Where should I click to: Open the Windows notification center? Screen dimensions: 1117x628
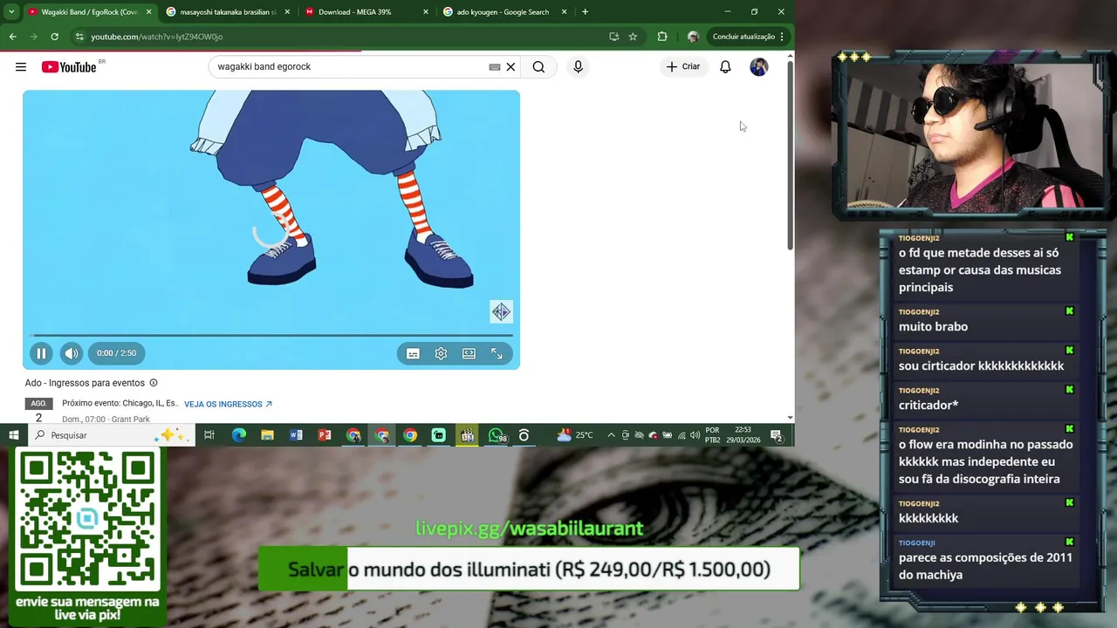777,435
